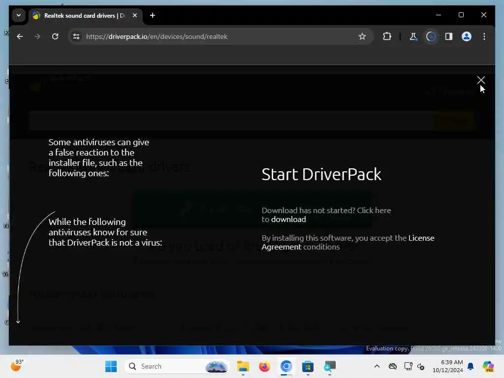Maximize the Chrome window

[461, 15]
